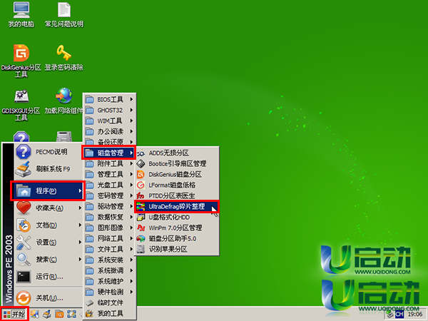Open the GDISKGUI分区工具 desktop icon
Image resolution: width=428 pixels, height=321 pixels.
click(x=21, y=105)
